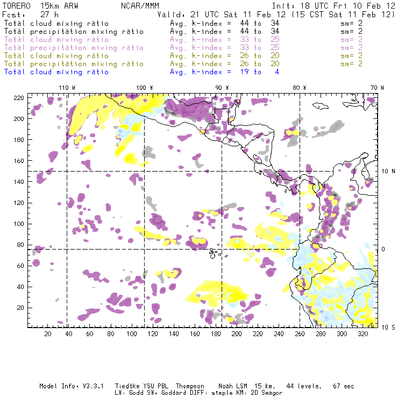Click the purple "Total precipitation mixing ratio" legend entry
Image resolution: width=398 pixels, height=398 pixels.
[x=74, y=47]
